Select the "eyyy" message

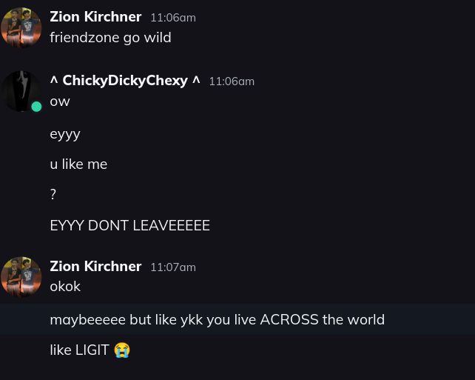(65, 134)
